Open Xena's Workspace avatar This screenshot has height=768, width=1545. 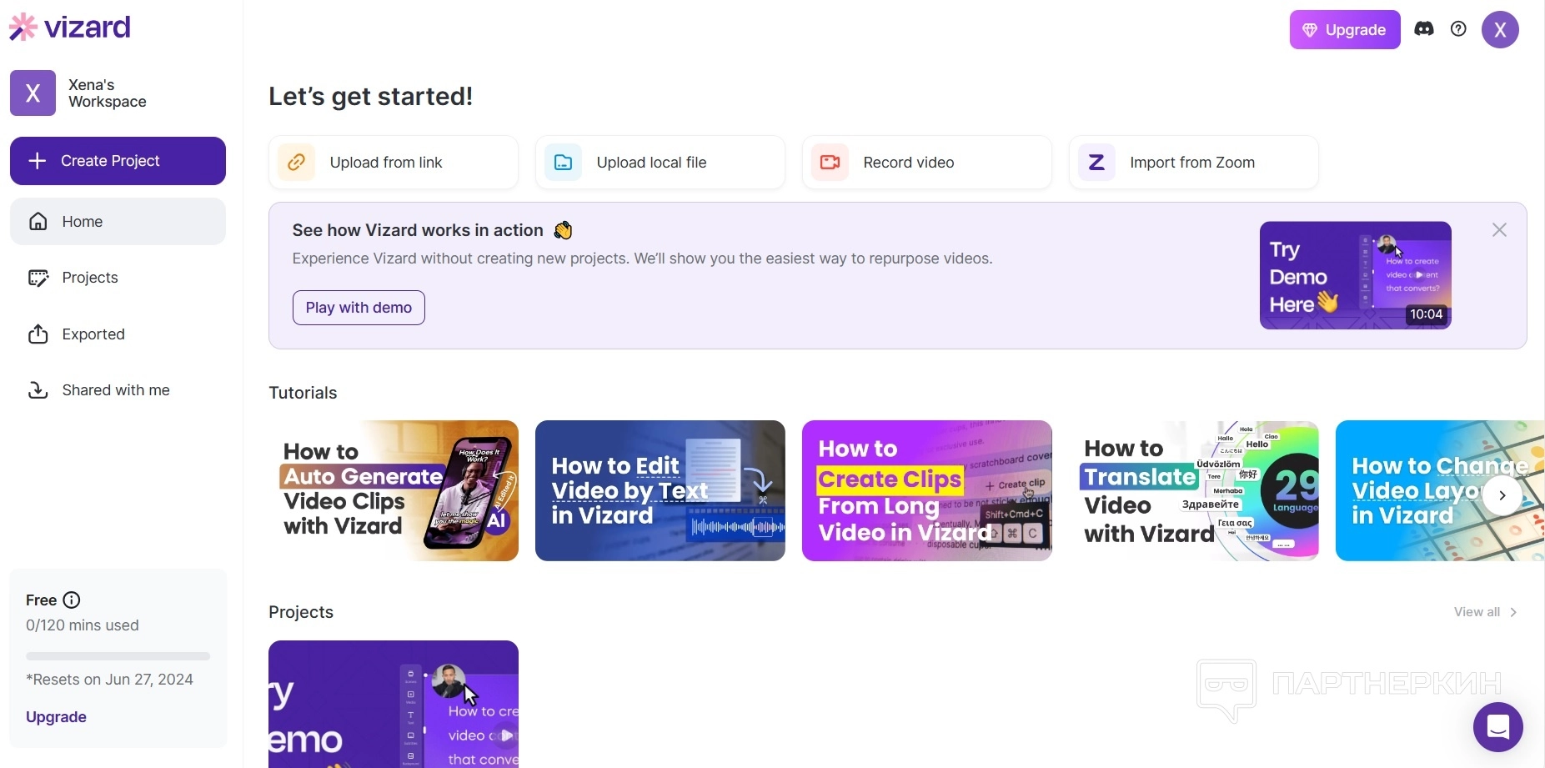33,93
